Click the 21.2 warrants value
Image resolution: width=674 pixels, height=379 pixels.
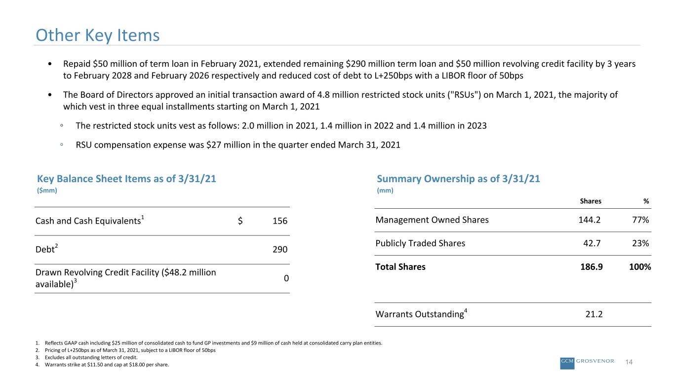(x=593, y=314)
